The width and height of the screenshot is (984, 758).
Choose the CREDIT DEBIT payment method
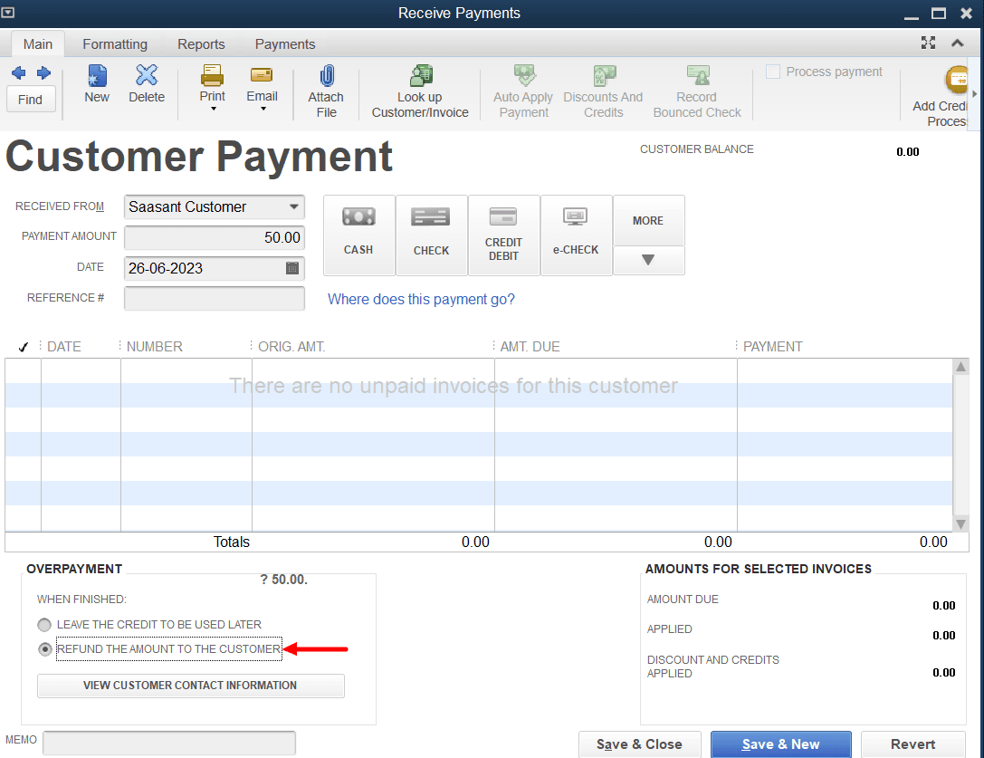pos(503,235)
